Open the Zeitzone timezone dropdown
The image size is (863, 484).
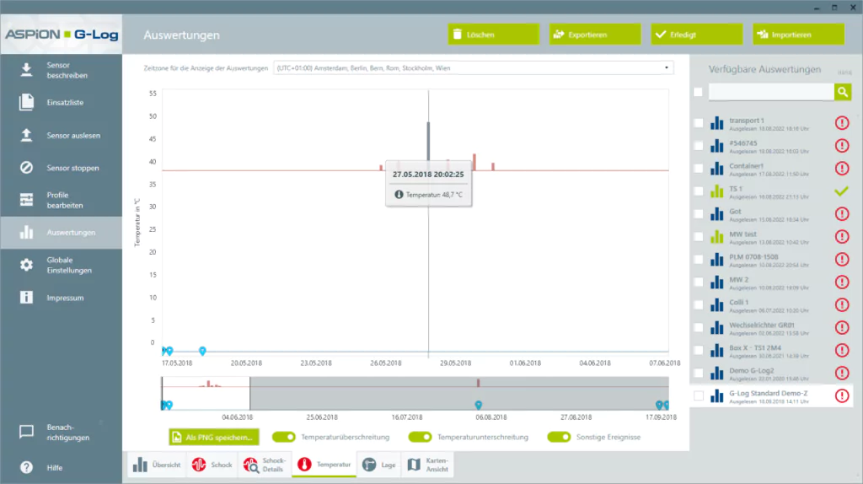point(473,67)
